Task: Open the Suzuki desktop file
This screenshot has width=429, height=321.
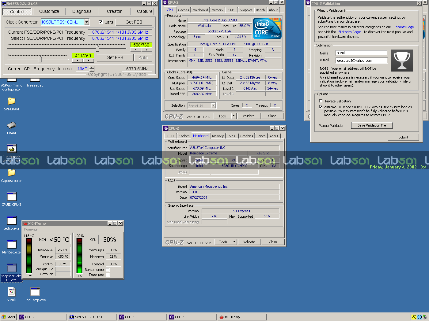Action: tap(11, 292)
